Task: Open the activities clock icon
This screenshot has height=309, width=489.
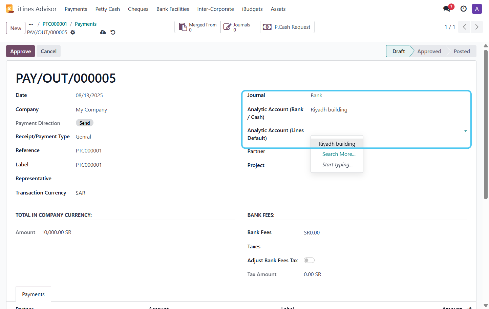Action: [464, 9]
